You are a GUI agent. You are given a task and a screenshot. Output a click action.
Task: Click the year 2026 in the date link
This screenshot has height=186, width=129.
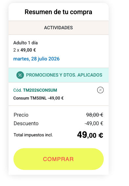[x=54, y=59]
